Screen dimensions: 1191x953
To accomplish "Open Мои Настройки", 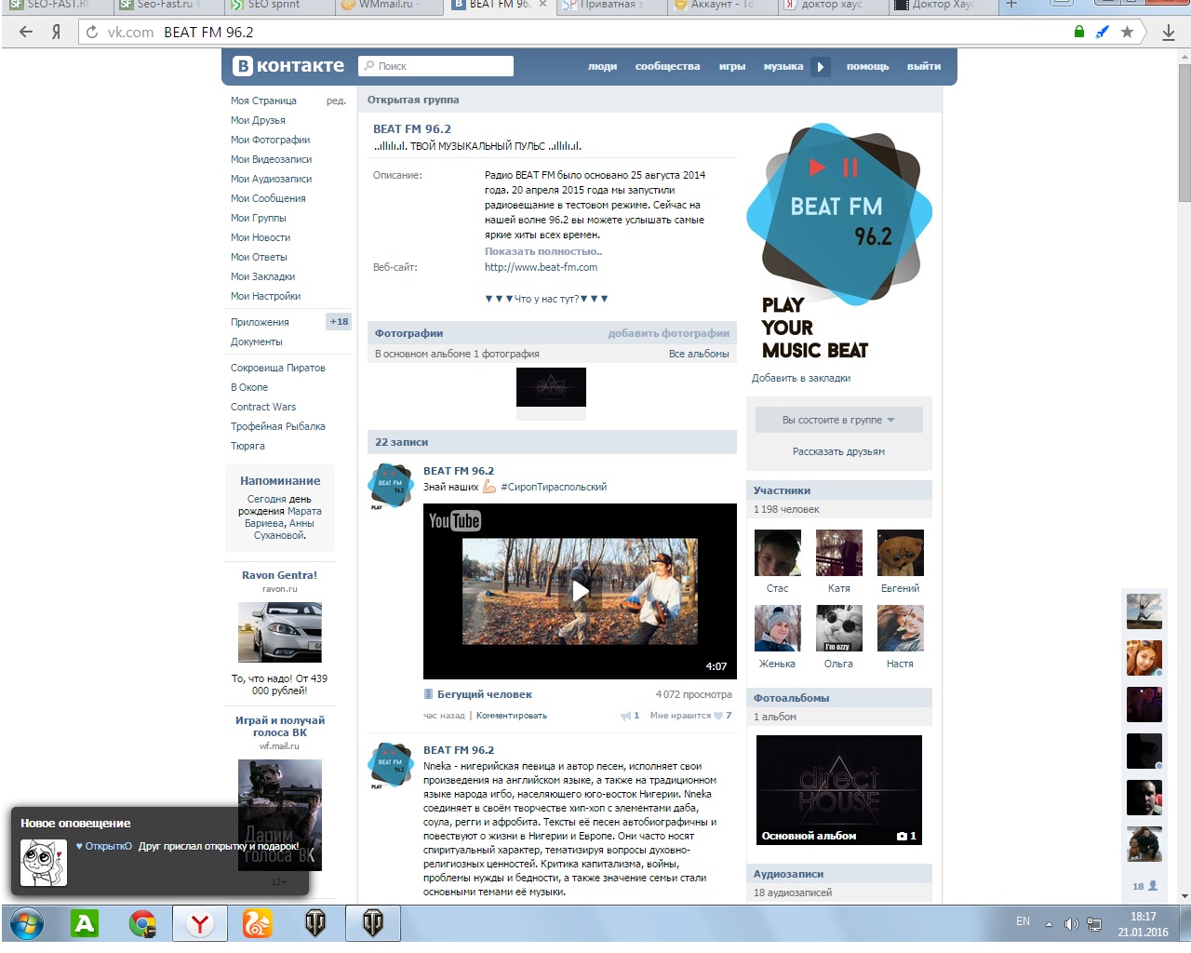I will click(x=265, y=296).
